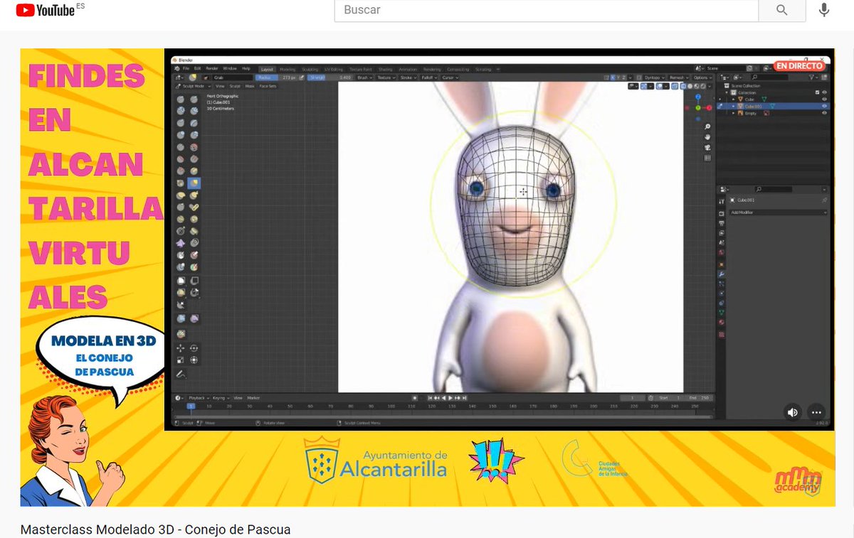Open the File menu
The image size is (854, 538).
(186, 69)
